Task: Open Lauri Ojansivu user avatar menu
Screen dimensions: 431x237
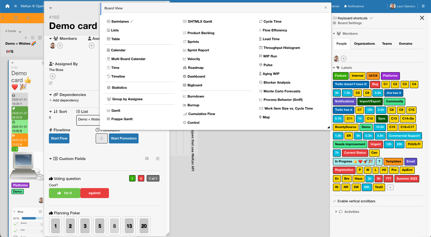Action: 393,6
